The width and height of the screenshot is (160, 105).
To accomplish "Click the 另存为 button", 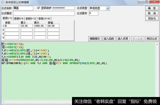I will pos(152,19).
